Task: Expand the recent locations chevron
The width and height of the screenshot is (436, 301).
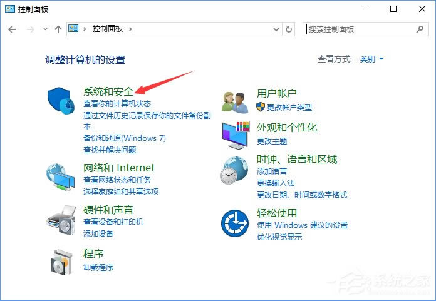Action: (x=45, y=29)
